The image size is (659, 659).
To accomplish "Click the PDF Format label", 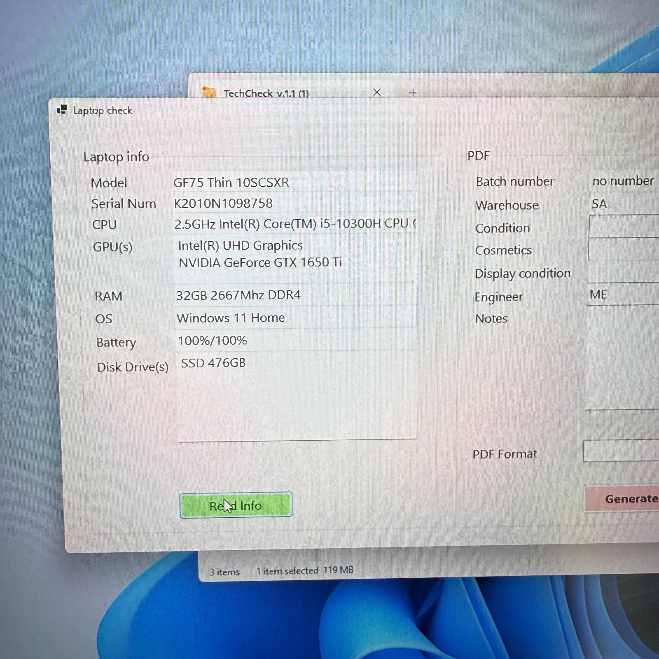I will coord(505,454).
